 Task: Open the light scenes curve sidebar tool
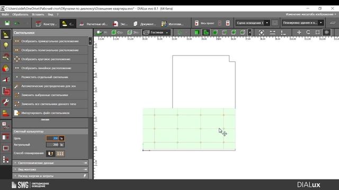pyautogui.click(x=6, y=126)
